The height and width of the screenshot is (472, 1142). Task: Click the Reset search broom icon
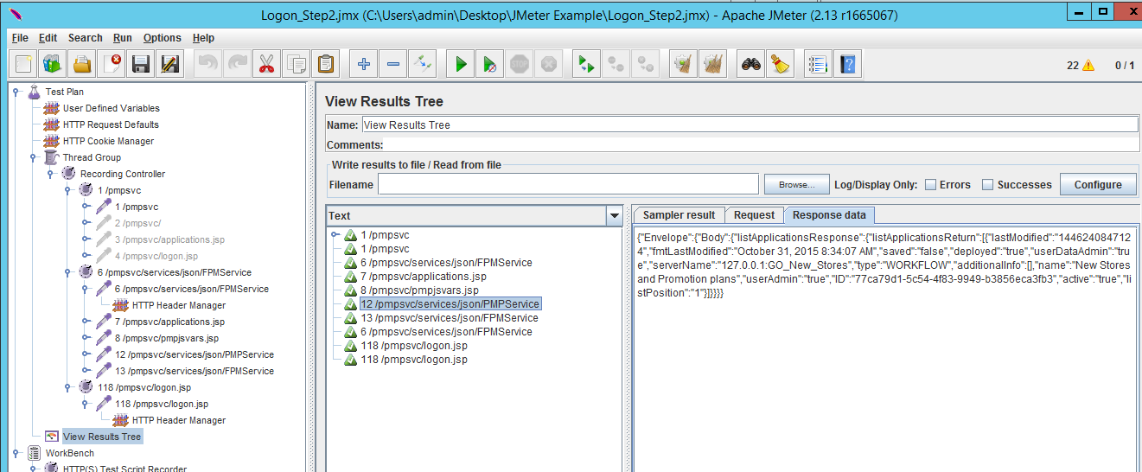781,63
